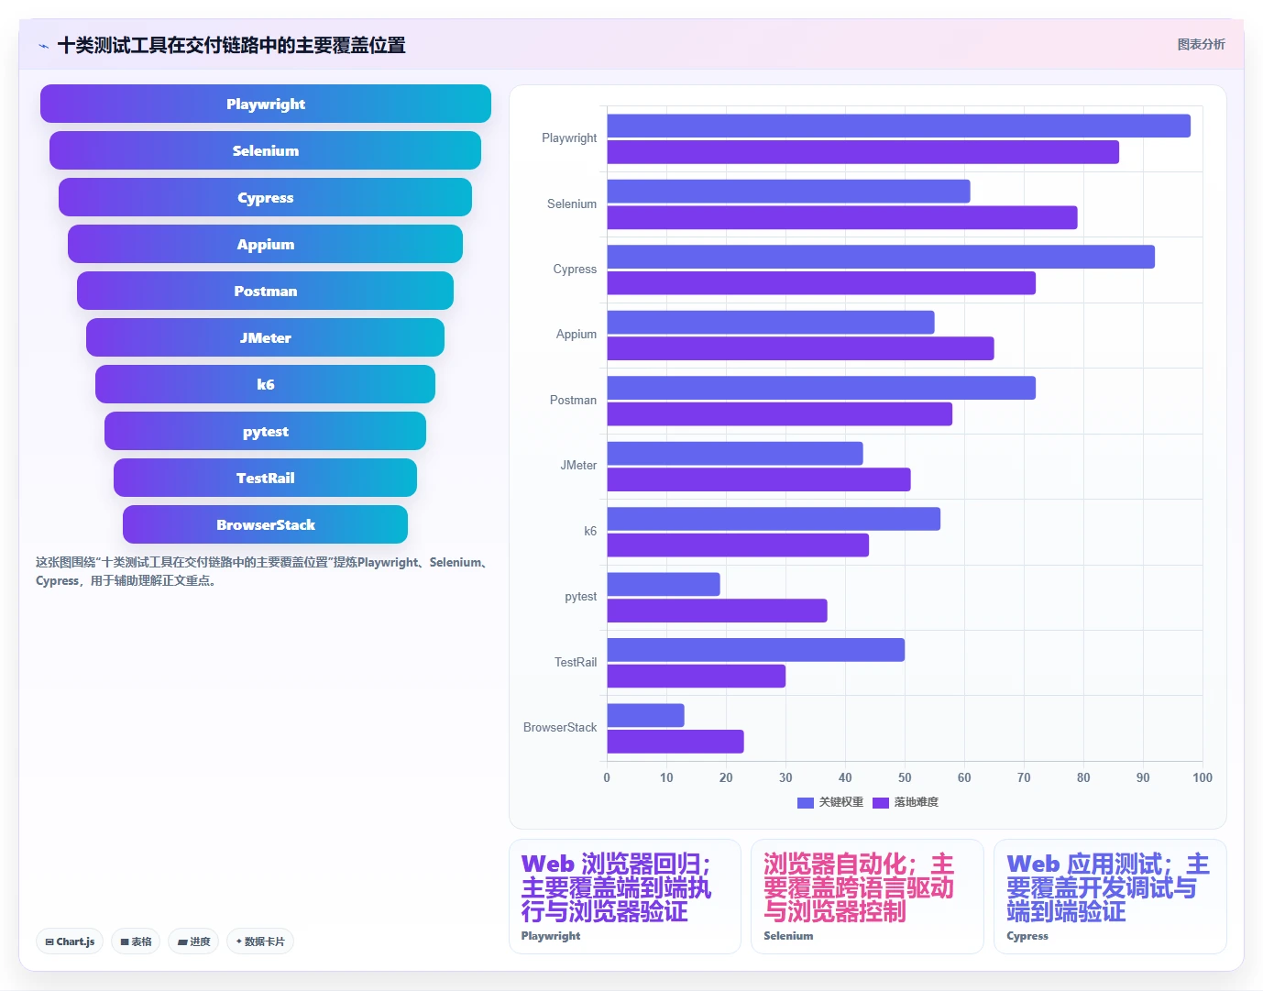Click Postman 关键权重 bar in chart

(x=821, y=388)
